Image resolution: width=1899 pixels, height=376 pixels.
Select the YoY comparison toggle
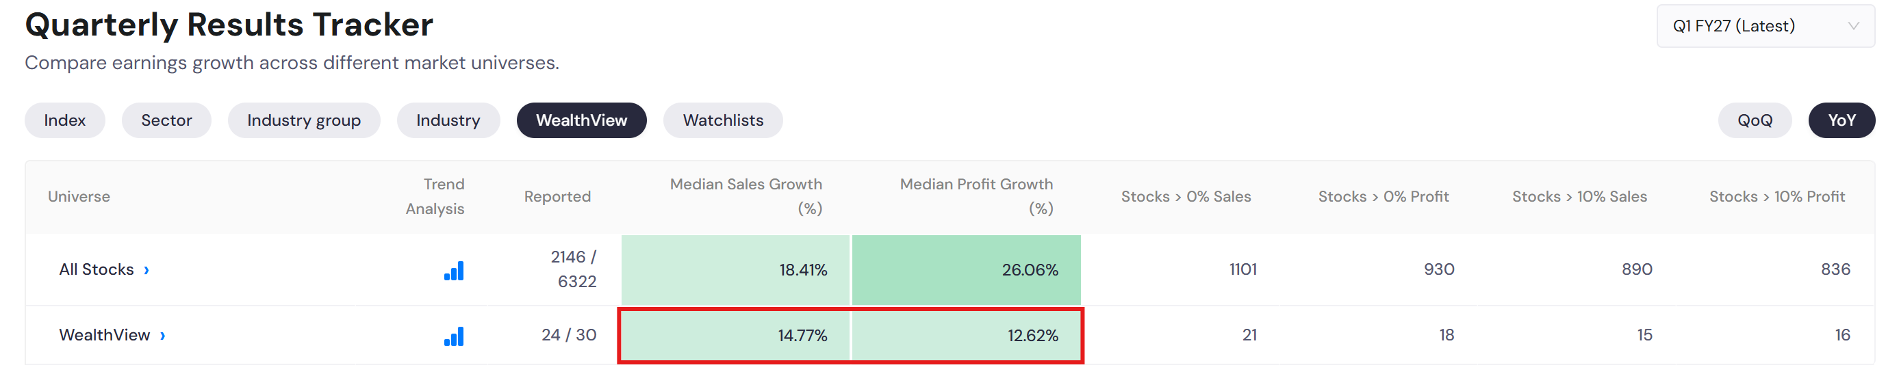(x=1841, y=121)
